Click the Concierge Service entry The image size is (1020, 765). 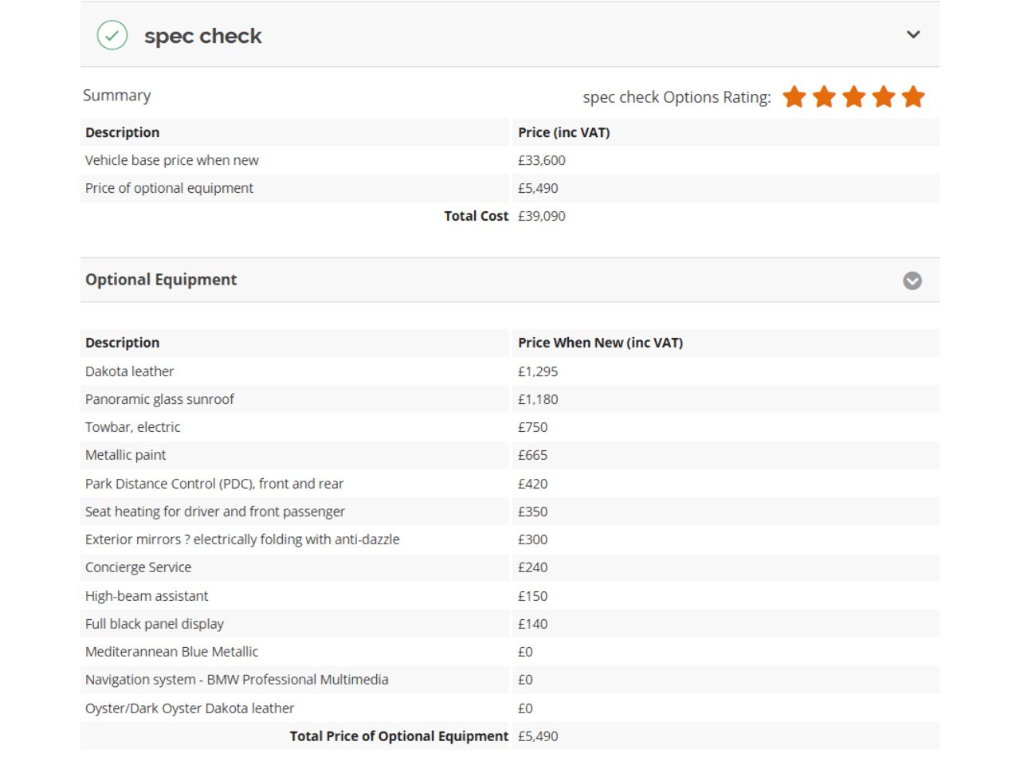[139, 567]
